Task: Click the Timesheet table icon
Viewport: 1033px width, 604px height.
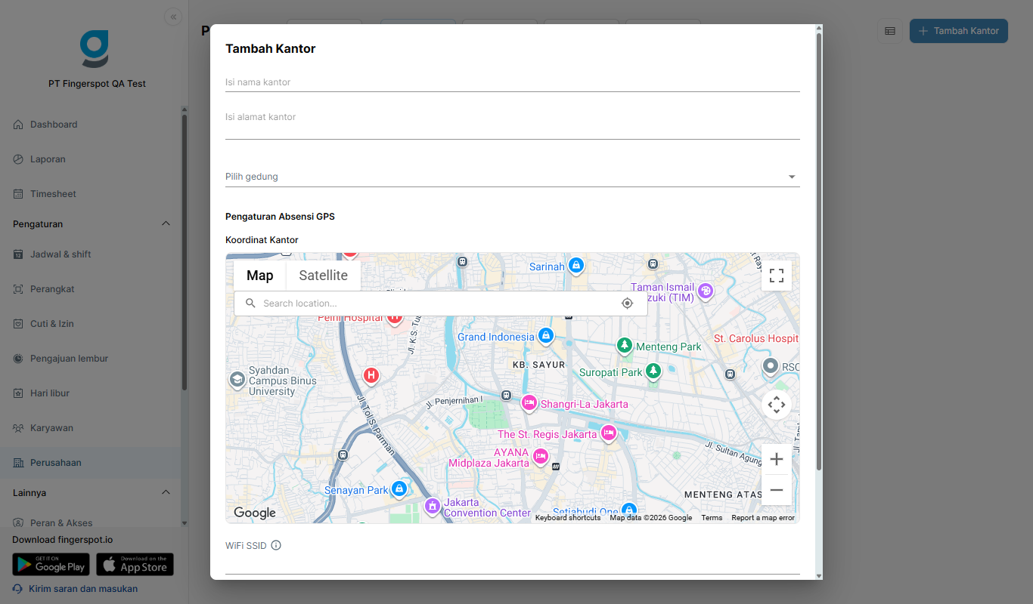Action: pos(18,194)
